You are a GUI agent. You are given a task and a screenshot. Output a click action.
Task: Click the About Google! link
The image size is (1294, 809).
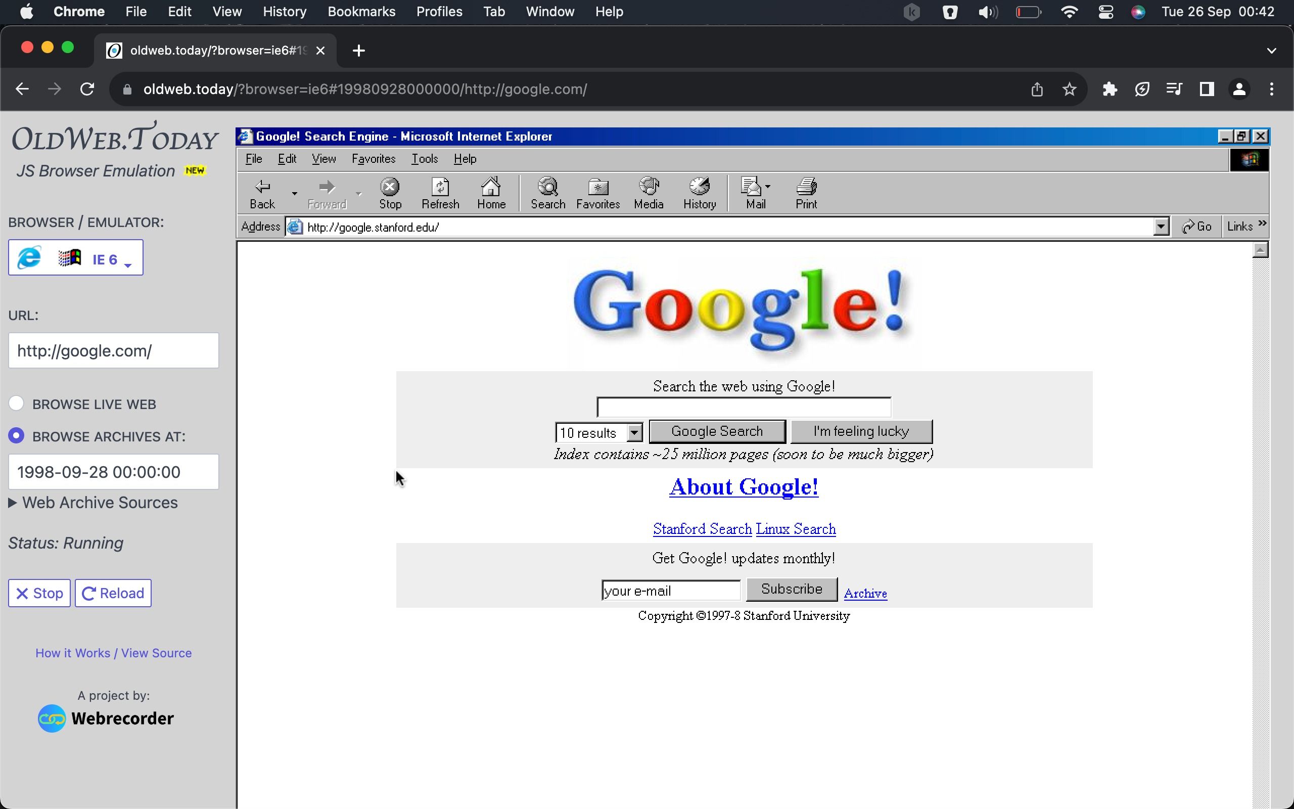tap(744, 486)
